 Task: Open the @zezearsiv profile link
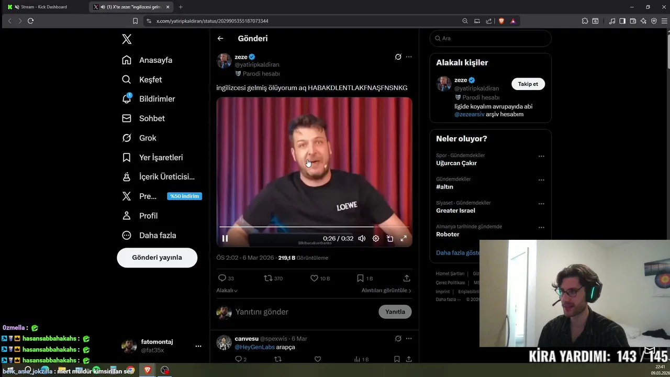[470, 114]
